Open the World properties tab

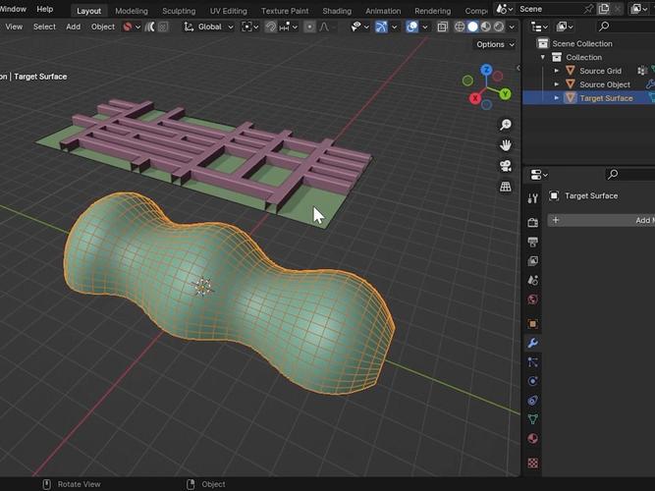click(x=532, y=300)
